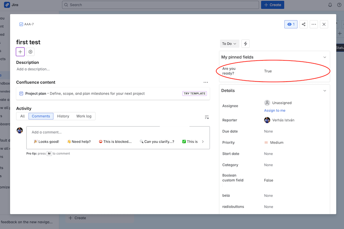The width and height of the screenshot is (344, 229).
Task: Click the Try Template button
Action: pos(195,94)
